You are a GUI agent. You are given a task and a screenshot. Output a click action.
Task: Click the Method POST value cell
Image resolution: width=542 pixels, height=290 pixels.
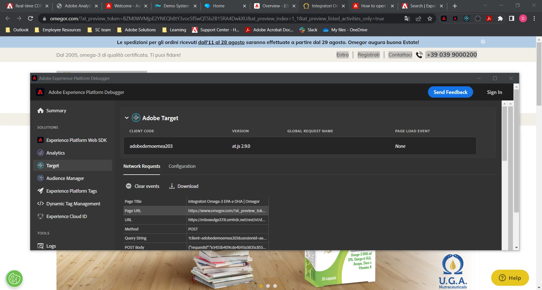[227, 229]
